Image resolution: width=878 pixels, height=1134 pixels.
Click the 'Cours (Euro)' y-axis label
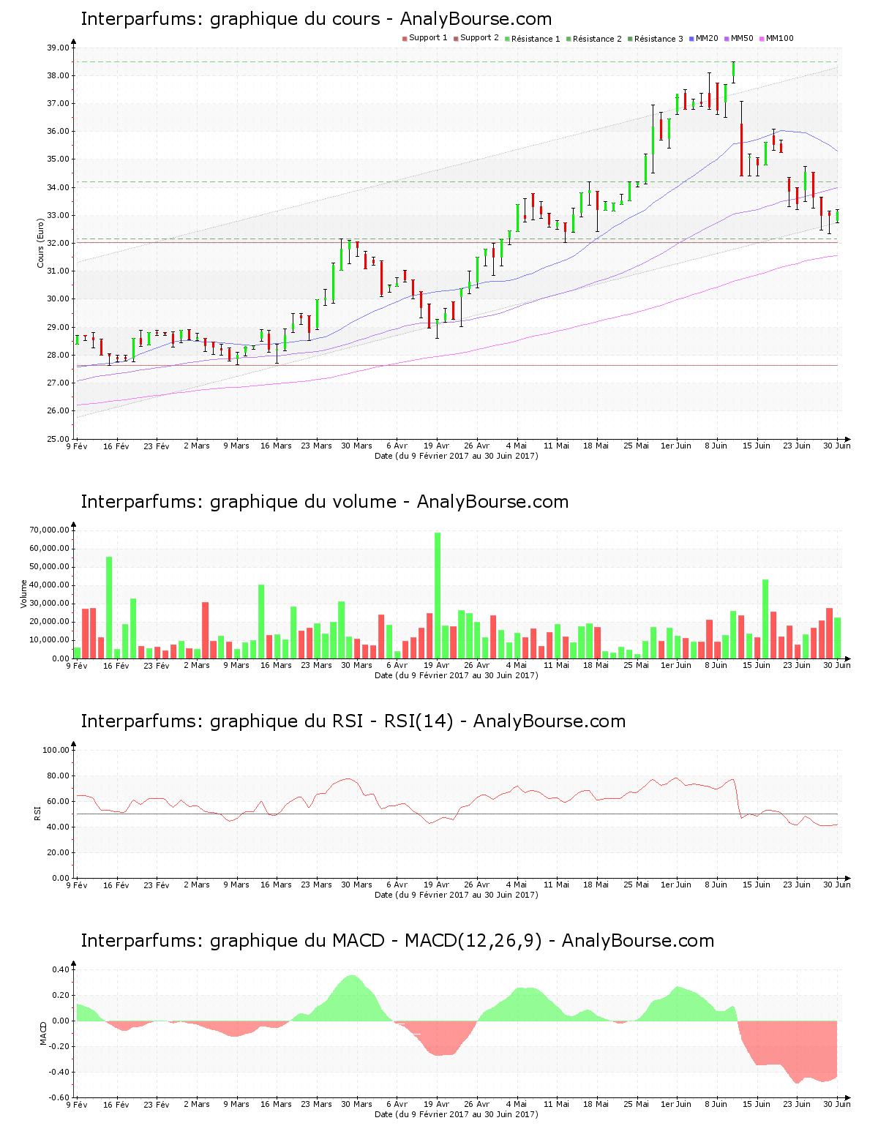[x=41, y=243]
